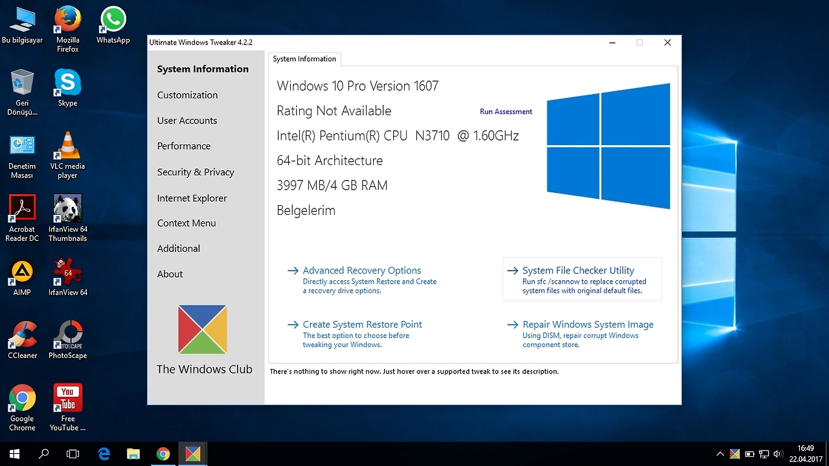Open Task View on taskbar
Screen dimensions: 829x466
73,454
